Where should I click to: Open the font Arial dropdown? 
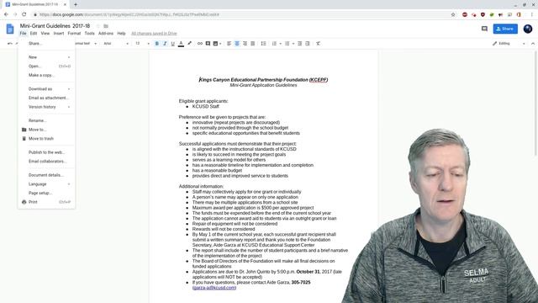click(x=116, y=44)
